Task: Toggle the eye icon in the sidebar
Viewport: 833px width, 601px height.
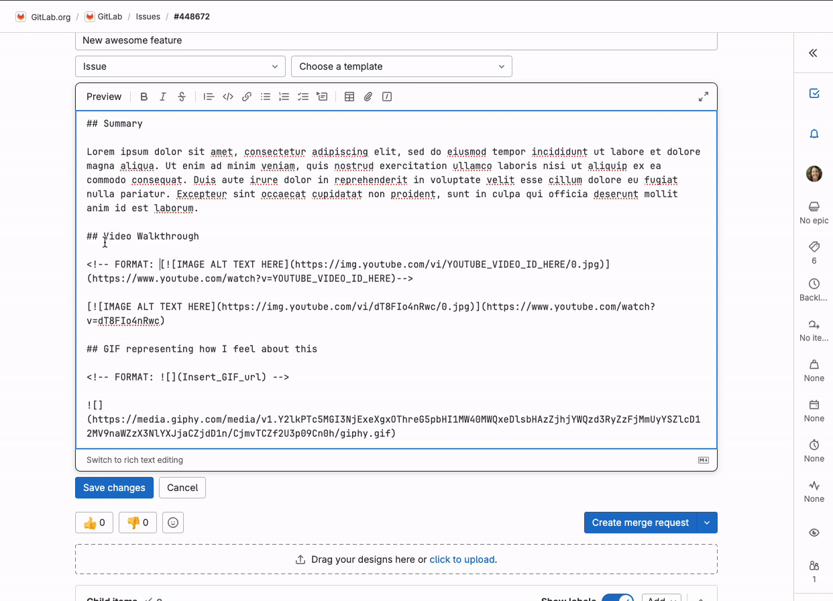Action: (814, 533)
